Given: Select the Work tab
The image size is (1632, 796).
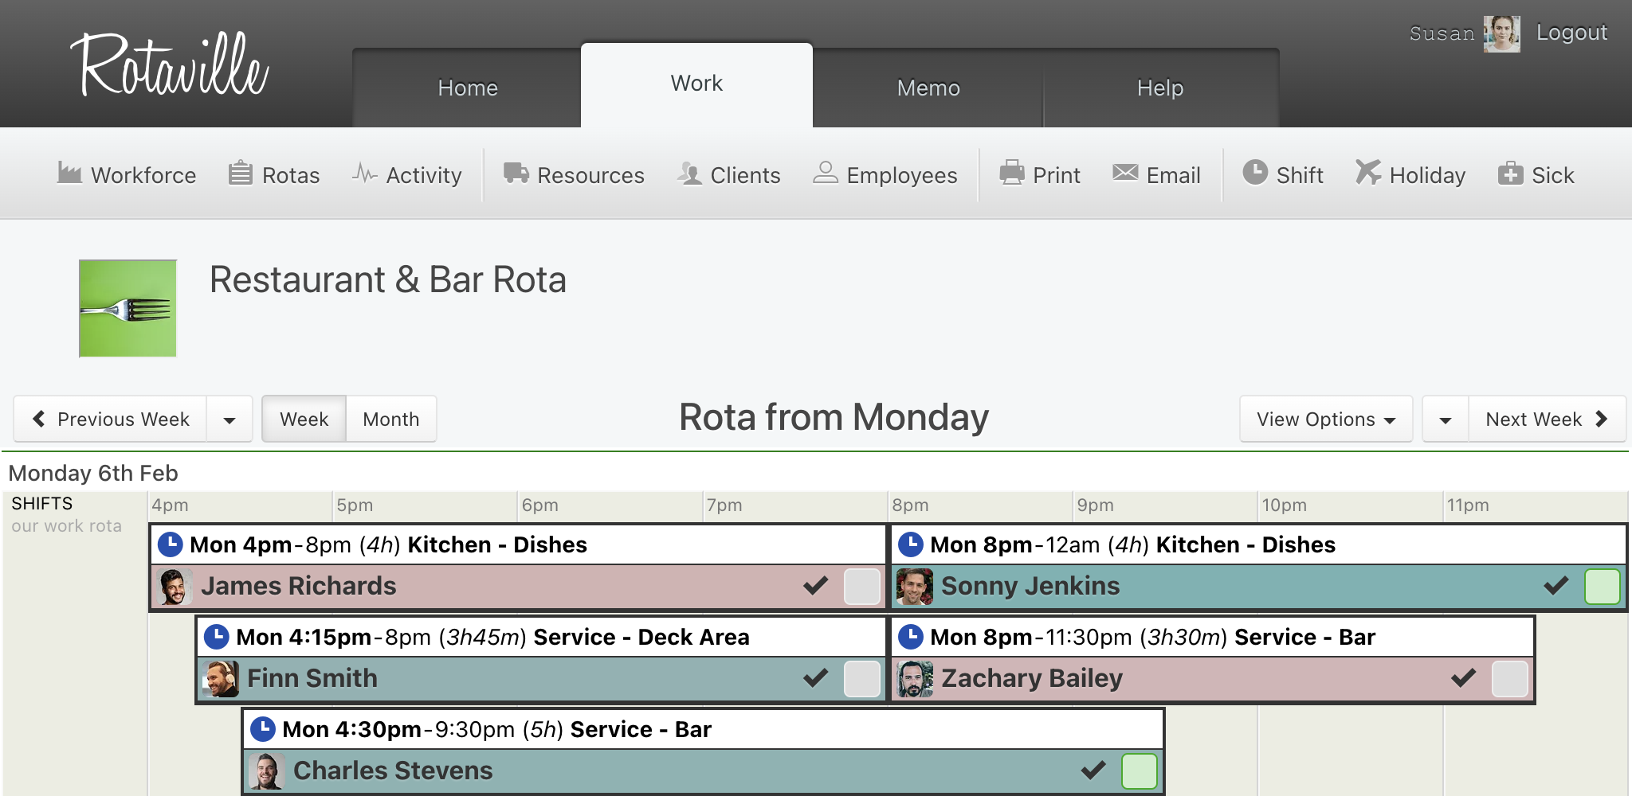Looking at the screenshot, I should click(696, 84).
